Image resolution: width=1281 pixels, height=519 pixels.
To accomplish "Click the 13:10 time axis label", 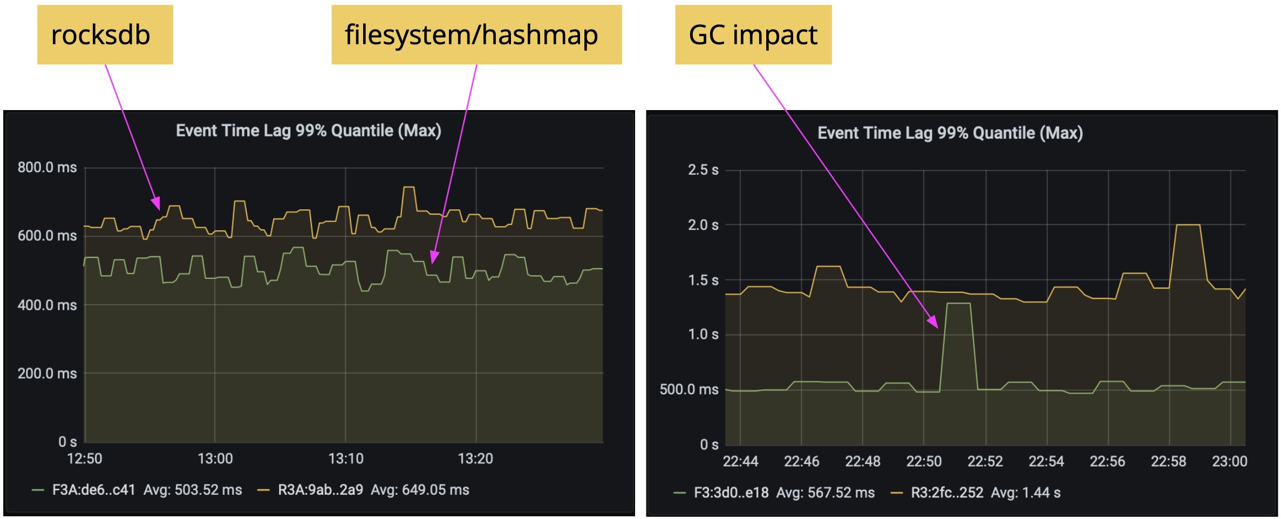I will pos(345,459).
